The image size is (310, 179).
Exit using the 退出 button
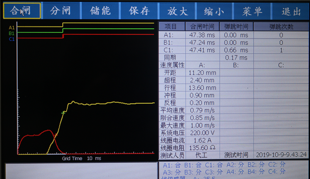[291, 12]
